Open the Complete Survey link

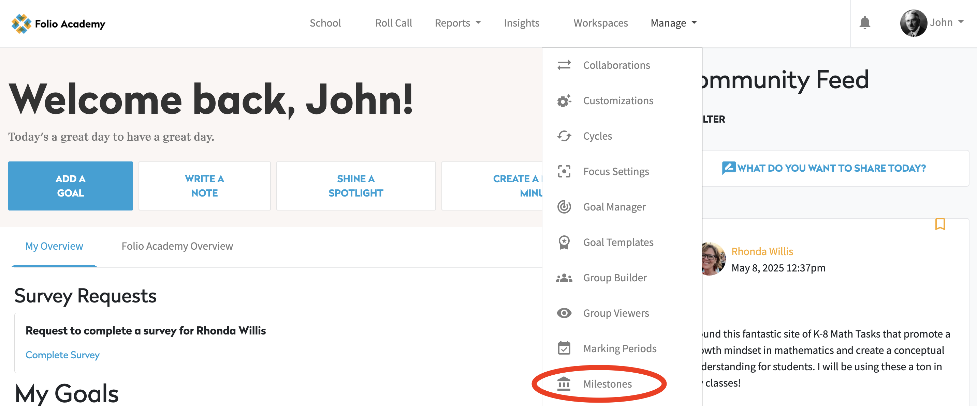point(62,355)
